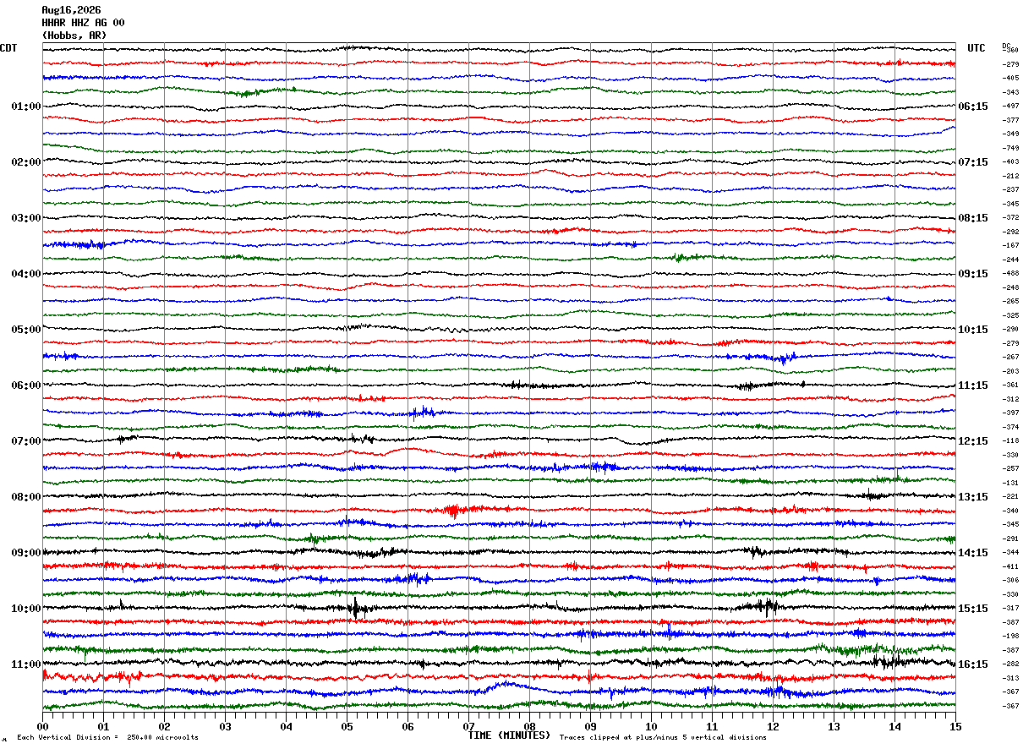1023x749 pixels.
Task: Select the 07:00 CDT time label
Action: pyautogui.click(x=26, y=441)
